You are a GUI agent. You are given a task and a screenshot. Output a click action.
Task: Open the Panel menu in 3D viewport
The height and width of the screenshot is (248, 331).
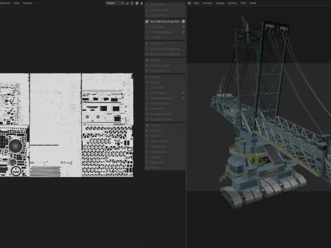coord(253,3)
